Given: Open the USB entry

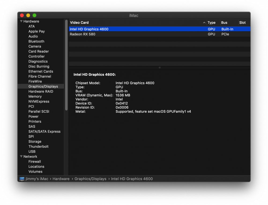Looking at the screenshot, I should 32,151.
